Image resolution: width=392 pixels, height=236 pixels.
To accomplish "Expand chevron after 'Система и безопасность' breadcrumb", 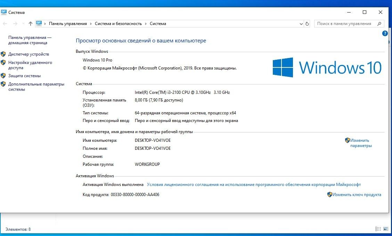I will point(146,24).
